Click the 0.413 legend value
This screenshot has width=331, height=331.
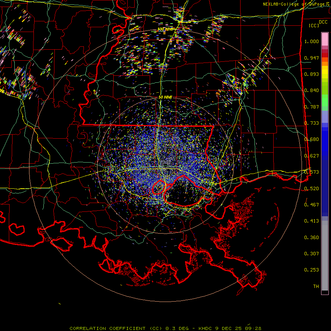click(x=312, y=221)
